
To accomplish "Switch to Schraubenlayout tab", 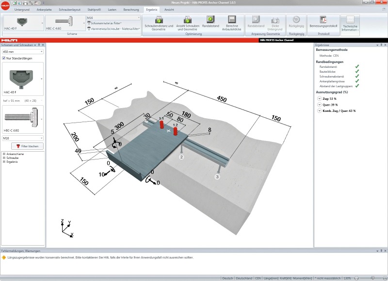I will [69, 10].
